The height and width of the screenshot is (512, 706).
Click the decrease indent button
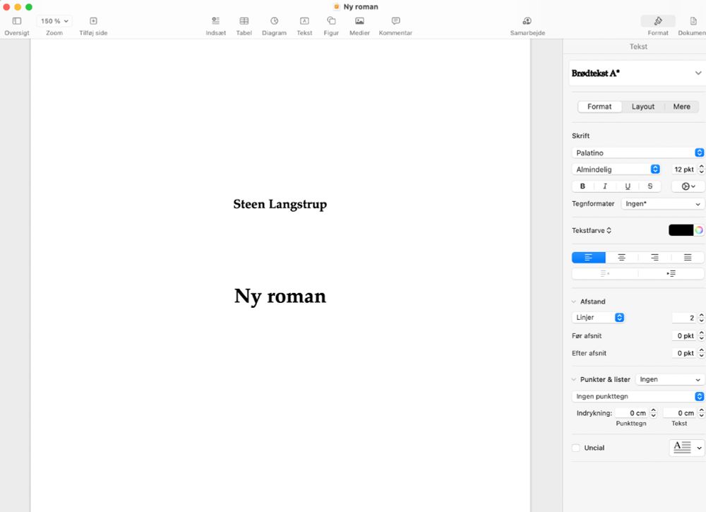click(605, 273)
